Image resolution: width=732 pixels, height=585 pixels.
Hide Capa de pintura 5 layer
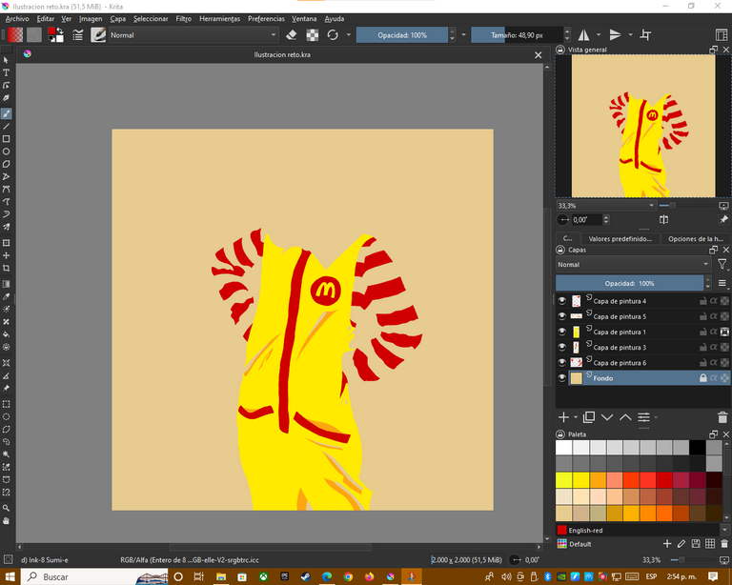tap(562, 316)
